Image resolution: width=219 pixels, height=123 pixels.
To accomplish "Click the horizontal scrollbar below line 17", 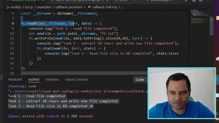I will coord(84,73).
